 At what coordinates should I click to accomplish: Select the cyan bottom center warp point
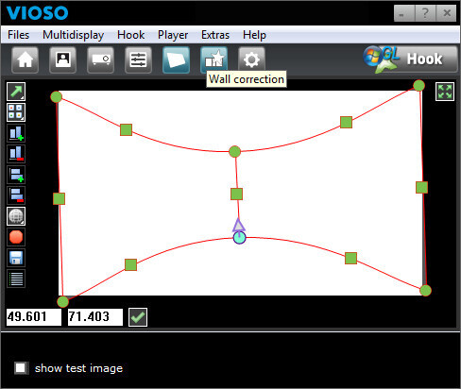(x=239, y=238)
